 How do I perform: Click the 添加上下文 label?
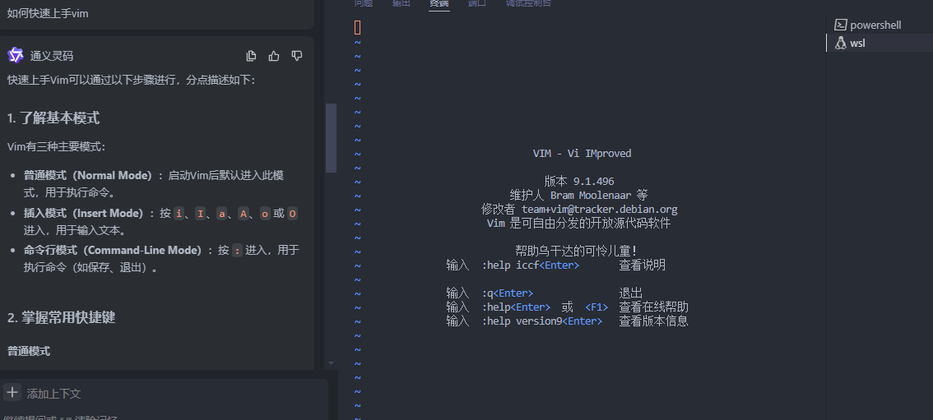coord(53,393)
